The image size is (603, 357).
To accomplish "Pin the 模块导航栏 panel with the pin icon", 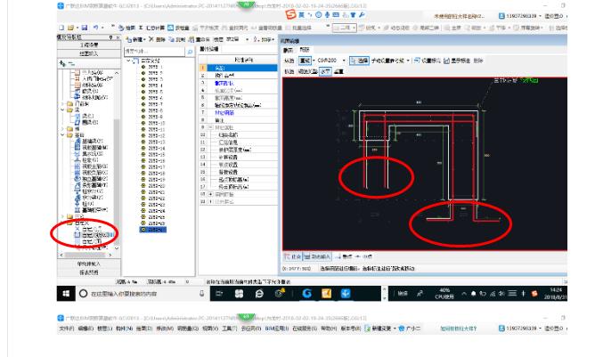I will [110, 37].
